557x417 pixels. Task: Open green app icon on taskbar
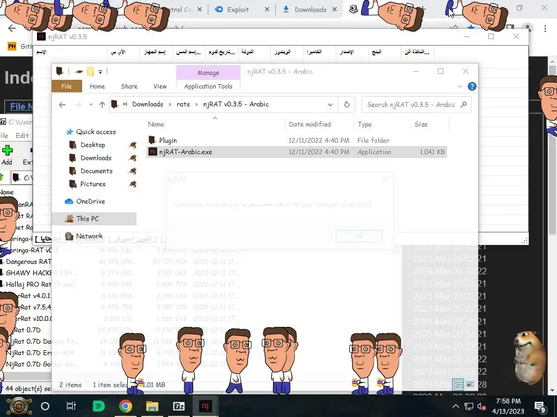click(98, 406)
